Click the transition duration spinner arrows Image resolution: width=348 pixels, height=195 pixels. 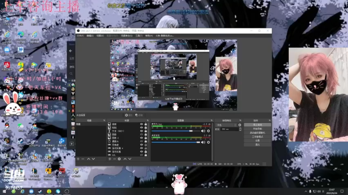(x=240, y=129)
